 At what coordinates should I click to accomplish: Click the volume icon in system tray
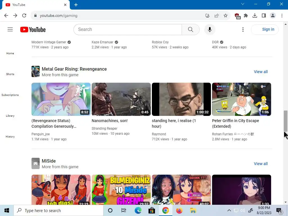243,210
